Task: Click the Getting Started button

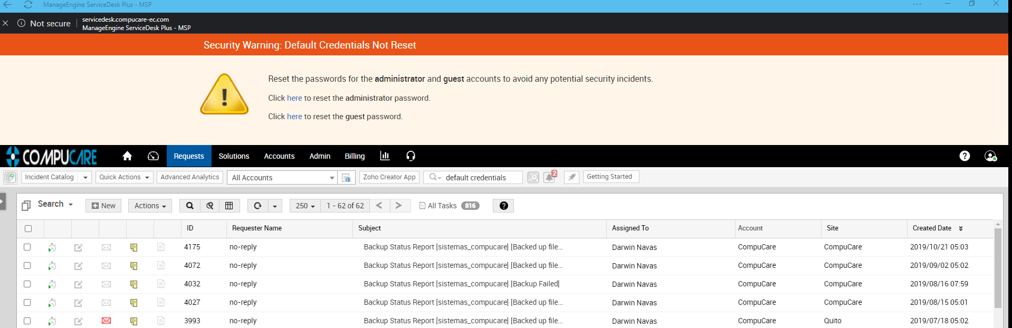Action: click(x=611, y=177)
